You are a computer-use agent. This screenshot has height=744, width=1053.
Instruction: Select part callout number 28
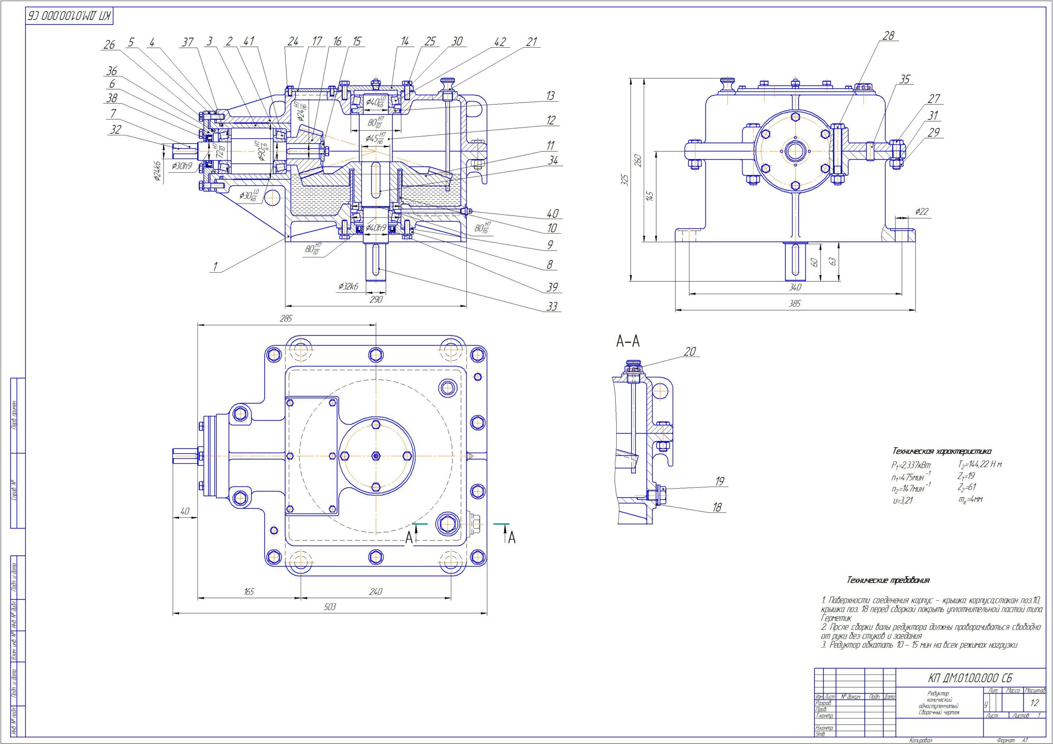click(x=888, y=35)
